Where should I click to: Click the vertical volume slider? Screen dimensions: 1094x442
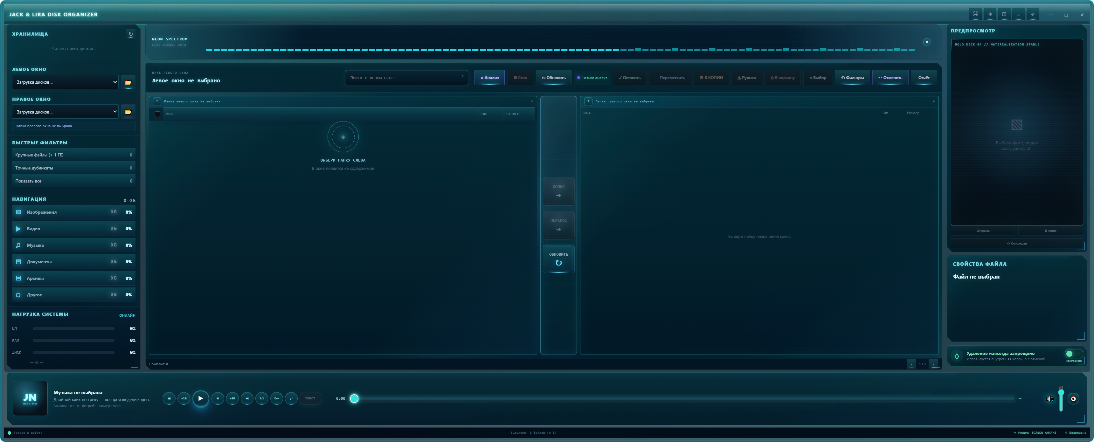point(1061,399)
